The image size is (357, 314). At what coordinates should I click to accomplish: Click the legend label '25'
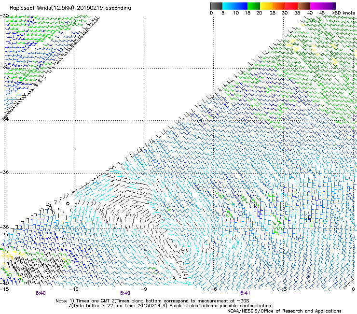click(x=273, y=13)
